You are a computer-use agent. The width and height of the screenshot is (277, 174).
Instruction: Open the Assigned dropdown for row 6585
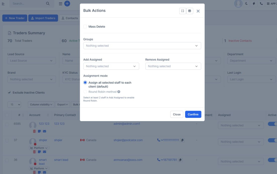[x=241, y=125]
